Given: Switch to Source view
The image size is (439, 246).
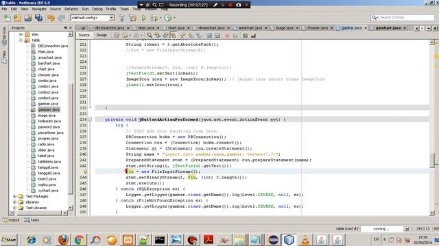Looking at the screenshot, I should tap(84, 35).
